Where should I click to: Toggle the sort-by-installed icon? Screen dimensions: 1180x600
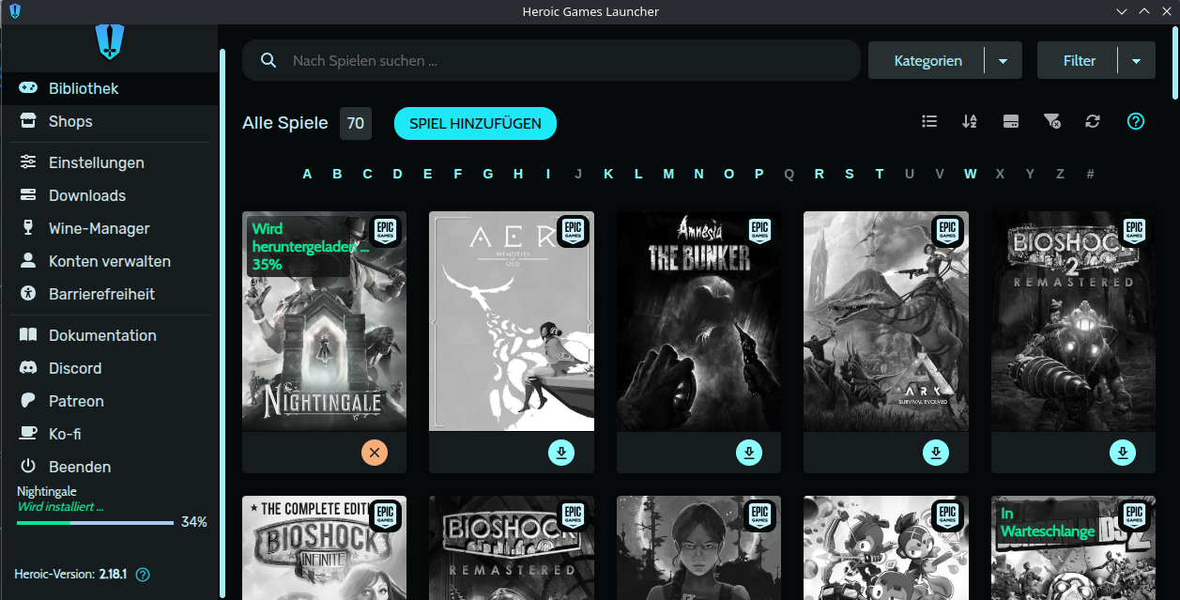point(1011,121)
